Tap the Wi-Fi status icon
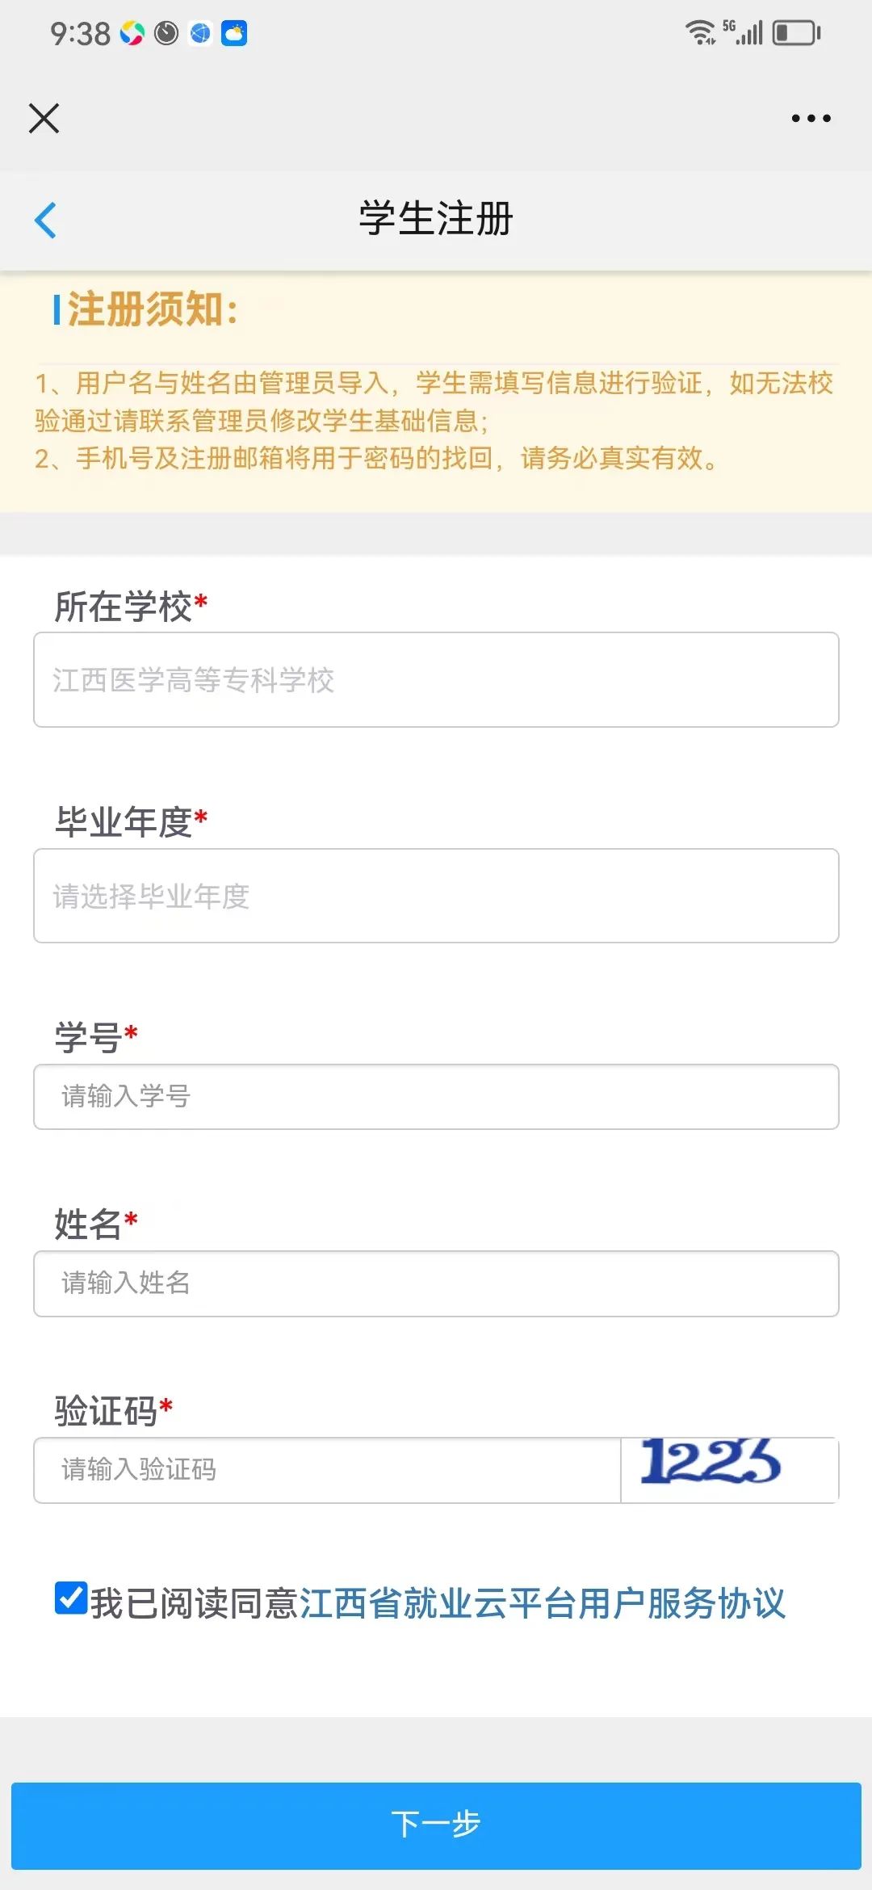The image size is (872, 1890). pyautogui.click(x=699, y=32)
